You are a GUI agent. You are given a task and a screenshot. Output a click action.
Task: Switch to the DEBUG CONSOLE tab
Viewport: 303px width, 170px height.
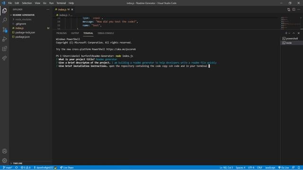click(x=106, y=33)
